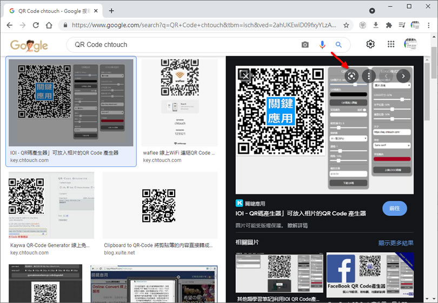This screenshot has height=303, width=438.
Task: Click the previous image left chevron
Action: click(x=386, y=76)
